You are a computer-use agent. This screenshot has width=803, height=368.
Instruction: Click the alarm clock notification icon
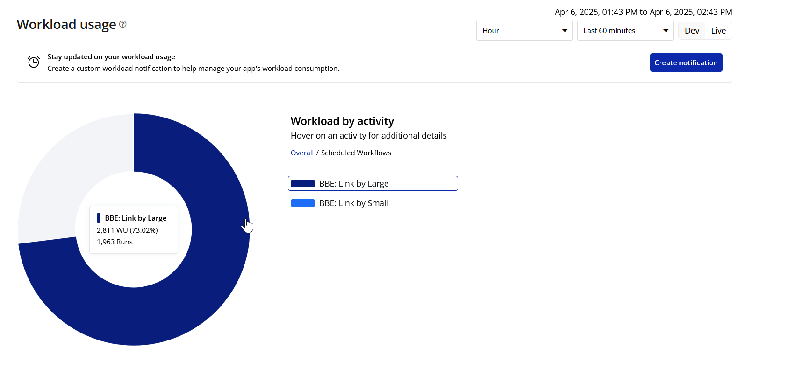(34, 62)
